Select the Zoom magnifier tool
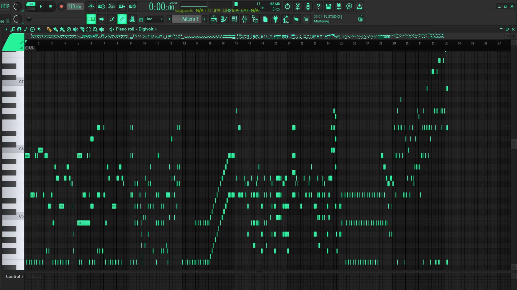This screenshot has height=290, width=517. [x=95, y=29]
